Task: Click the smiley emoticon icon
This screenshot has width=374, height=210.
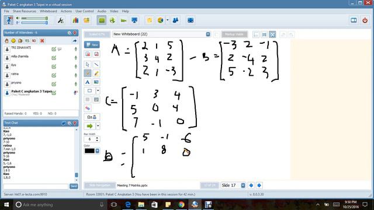Action: pos(13,41)
